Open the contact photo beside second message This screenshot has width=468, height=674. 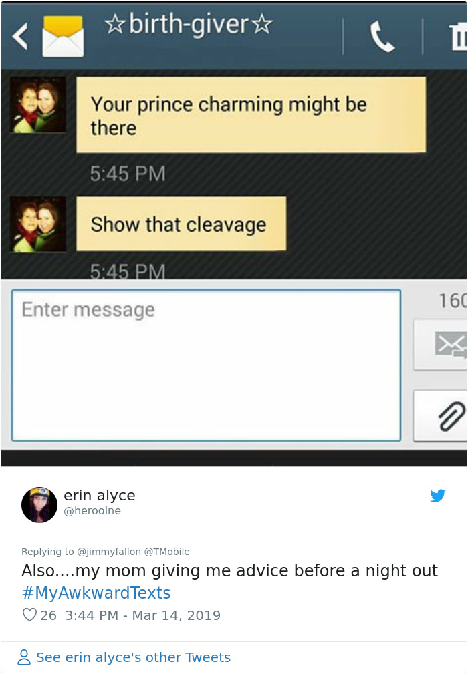coord(38,224)
